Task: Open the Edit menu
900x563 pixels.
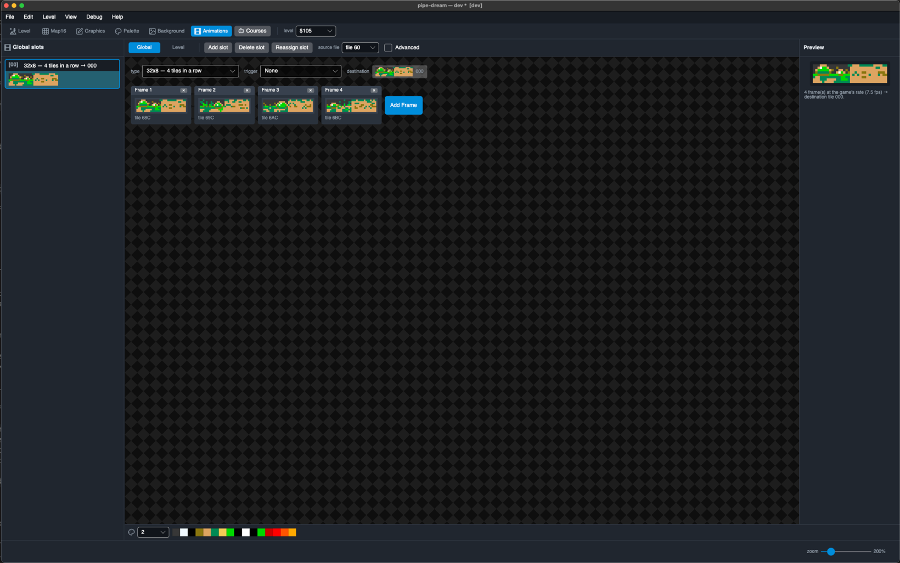Action: (28, 17)
